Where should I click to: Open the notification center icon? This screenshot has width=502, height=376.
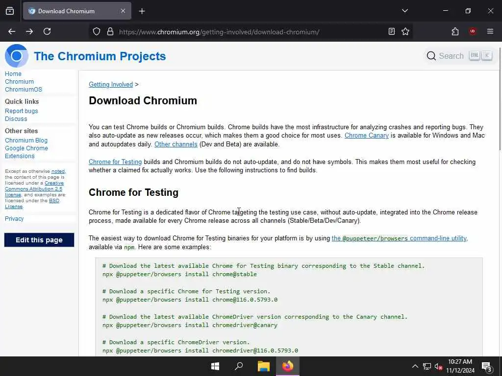click(x=487, y=366)
